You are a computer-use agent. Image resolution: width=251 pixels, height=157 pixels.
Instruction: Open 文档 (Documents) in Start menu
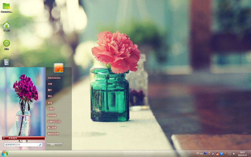[50, 84]
